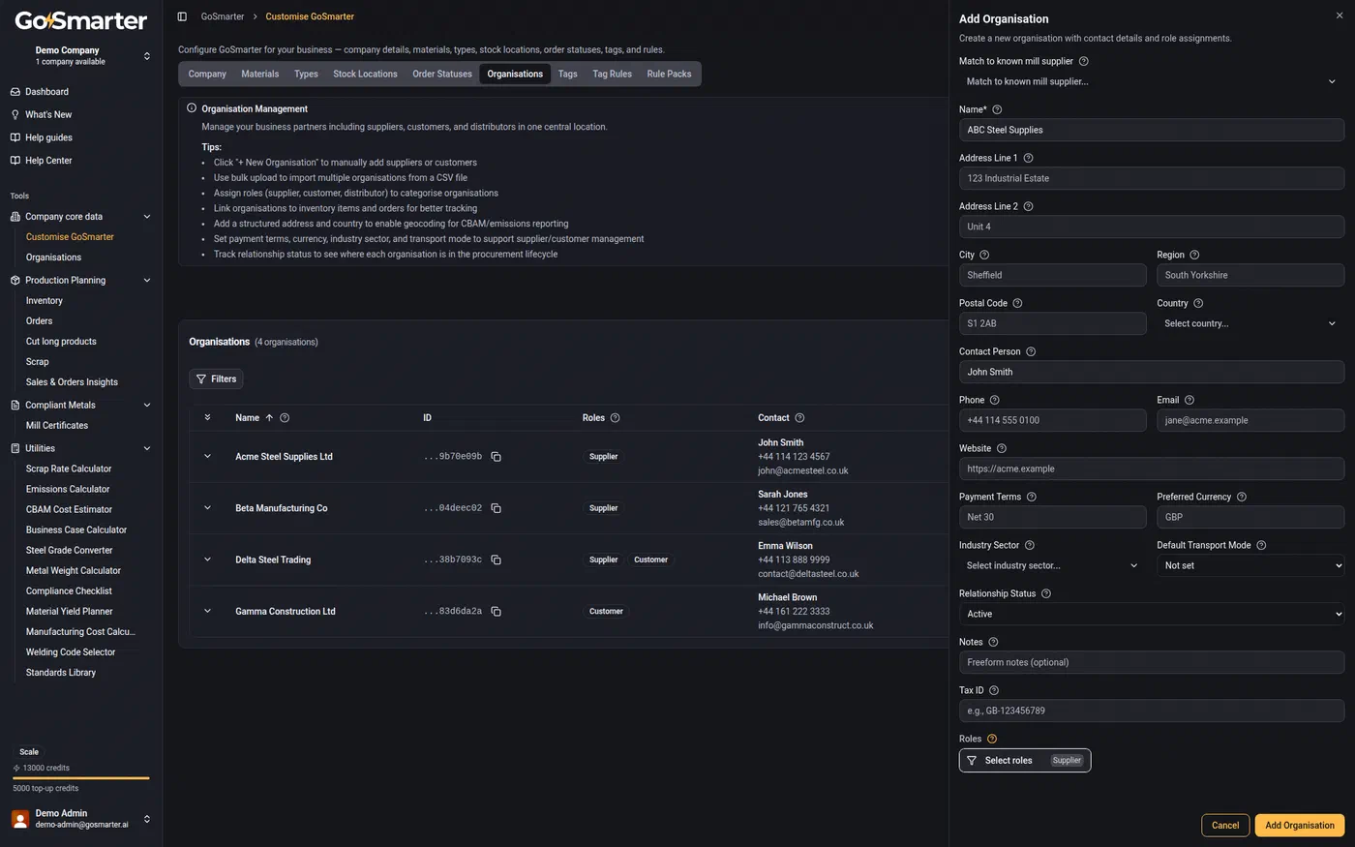Click the Name input field
The height and width of the screenshot is (847, 1355).
point(1152,130)
